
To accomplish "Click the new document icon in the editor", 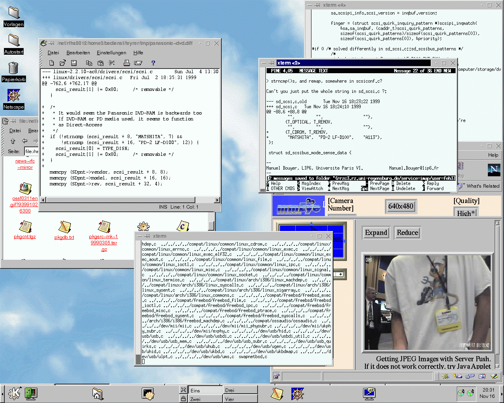I will [x=52, y=63].
